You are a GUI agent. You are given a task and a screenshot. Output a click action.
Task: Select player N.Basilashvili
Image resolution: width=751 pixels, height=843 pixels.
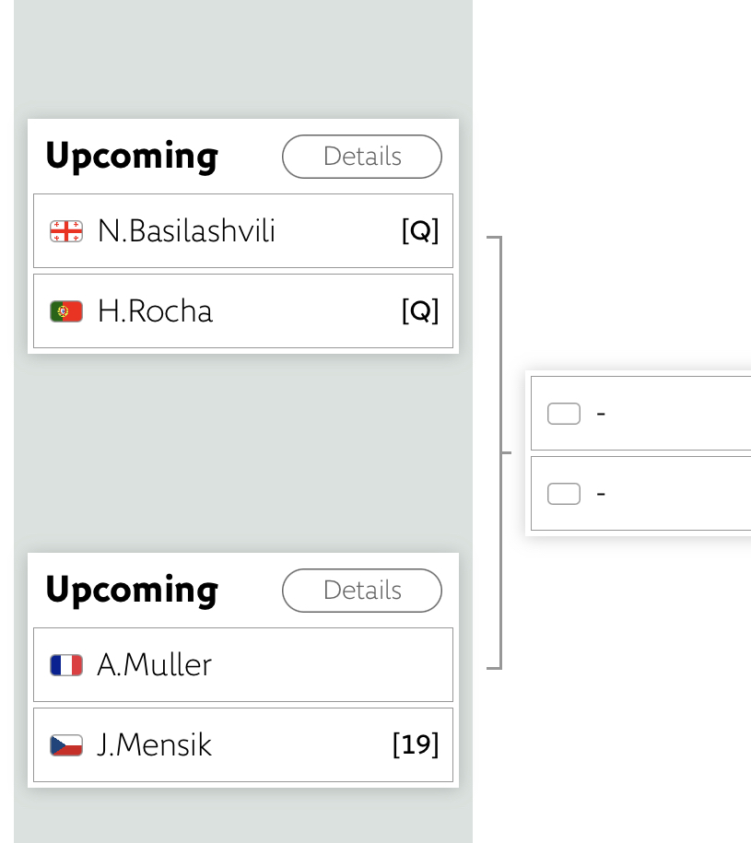coord(186,231)
